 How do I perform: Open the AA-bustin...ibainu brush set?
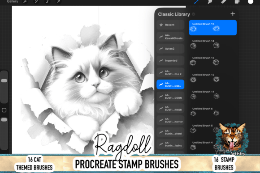pyautogui.click(x=170, y=144)
